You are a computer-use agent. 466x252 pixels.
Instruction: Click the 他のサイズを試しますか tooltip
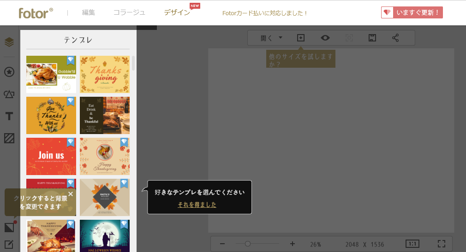[301, 59]
